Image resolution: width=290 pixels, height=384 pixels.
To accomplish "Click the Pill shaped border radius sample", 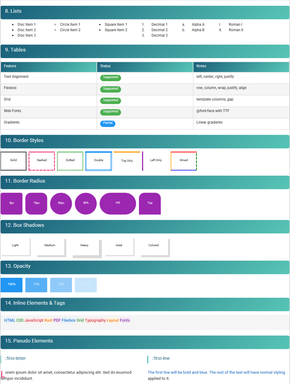I will click(118, 203).
